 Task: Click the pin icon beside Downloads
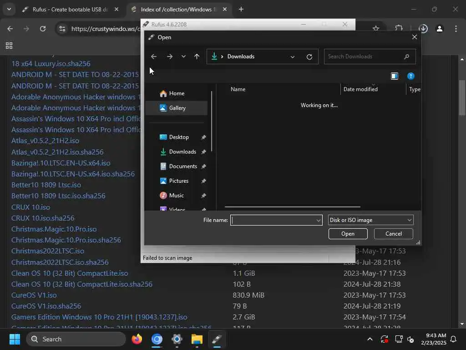pyautogui.click(x=203, y=152)
